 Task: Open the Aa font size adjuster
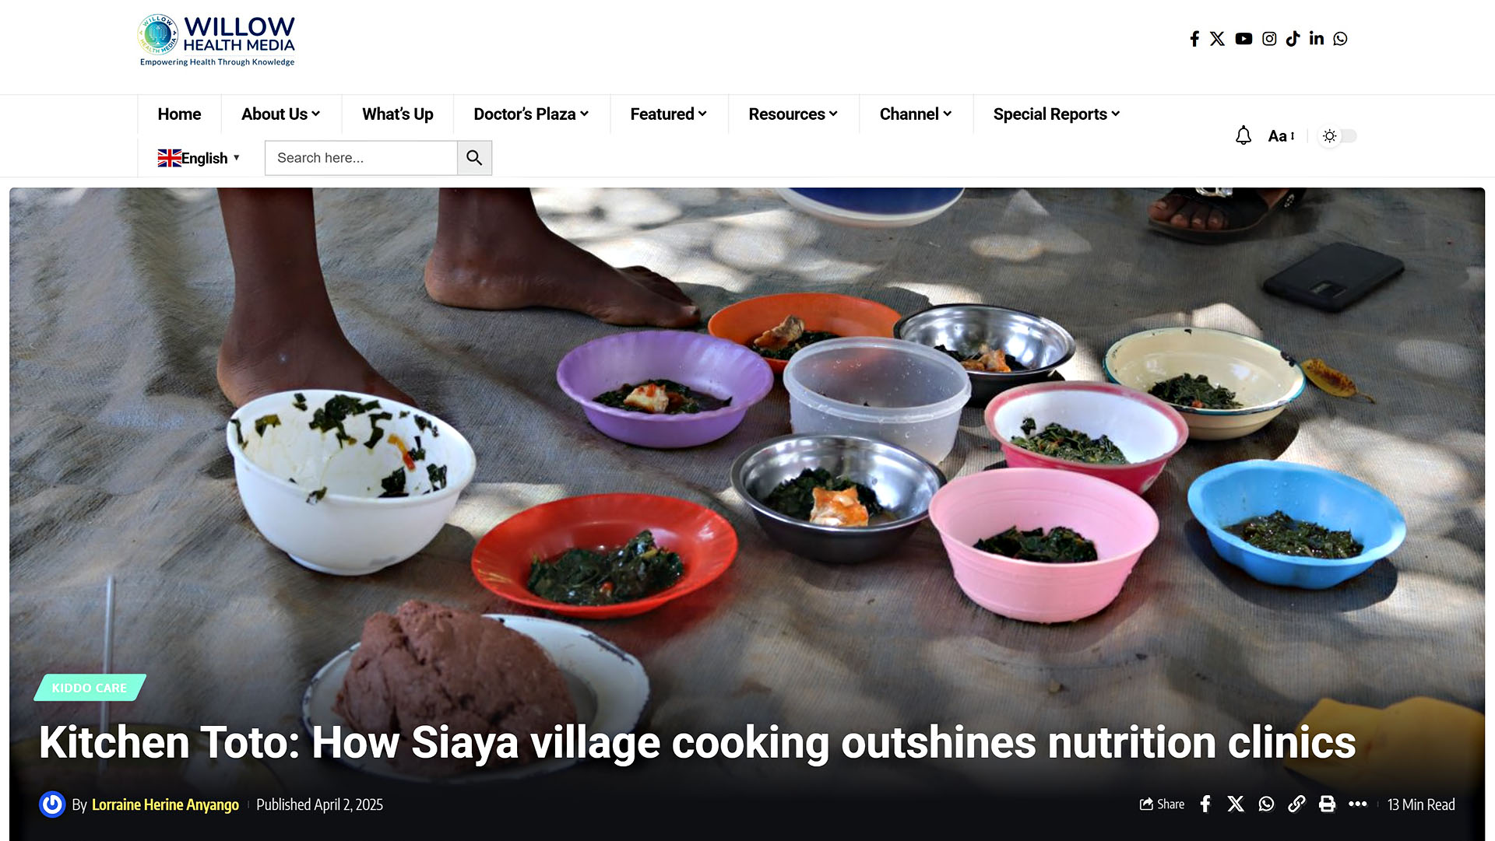[1281, 136]
